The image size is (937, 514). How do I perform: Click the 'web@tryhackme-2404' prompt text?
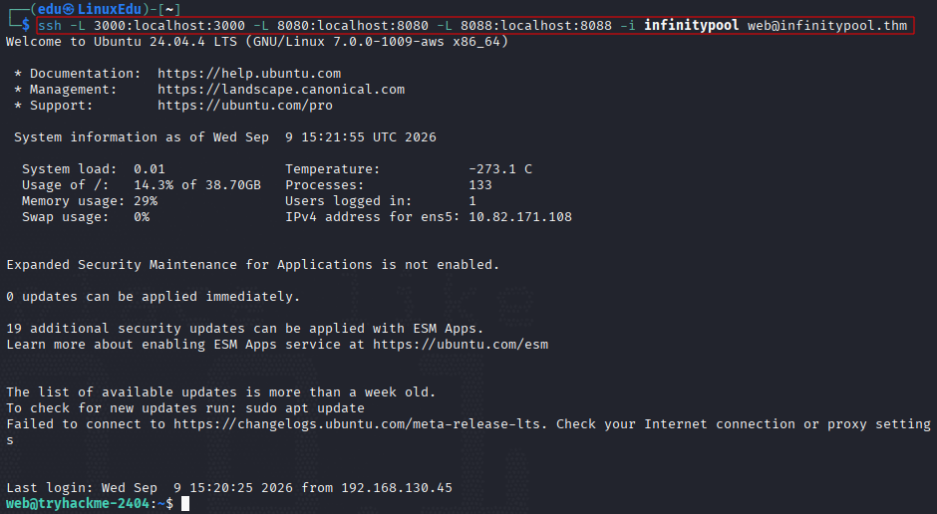78,504
